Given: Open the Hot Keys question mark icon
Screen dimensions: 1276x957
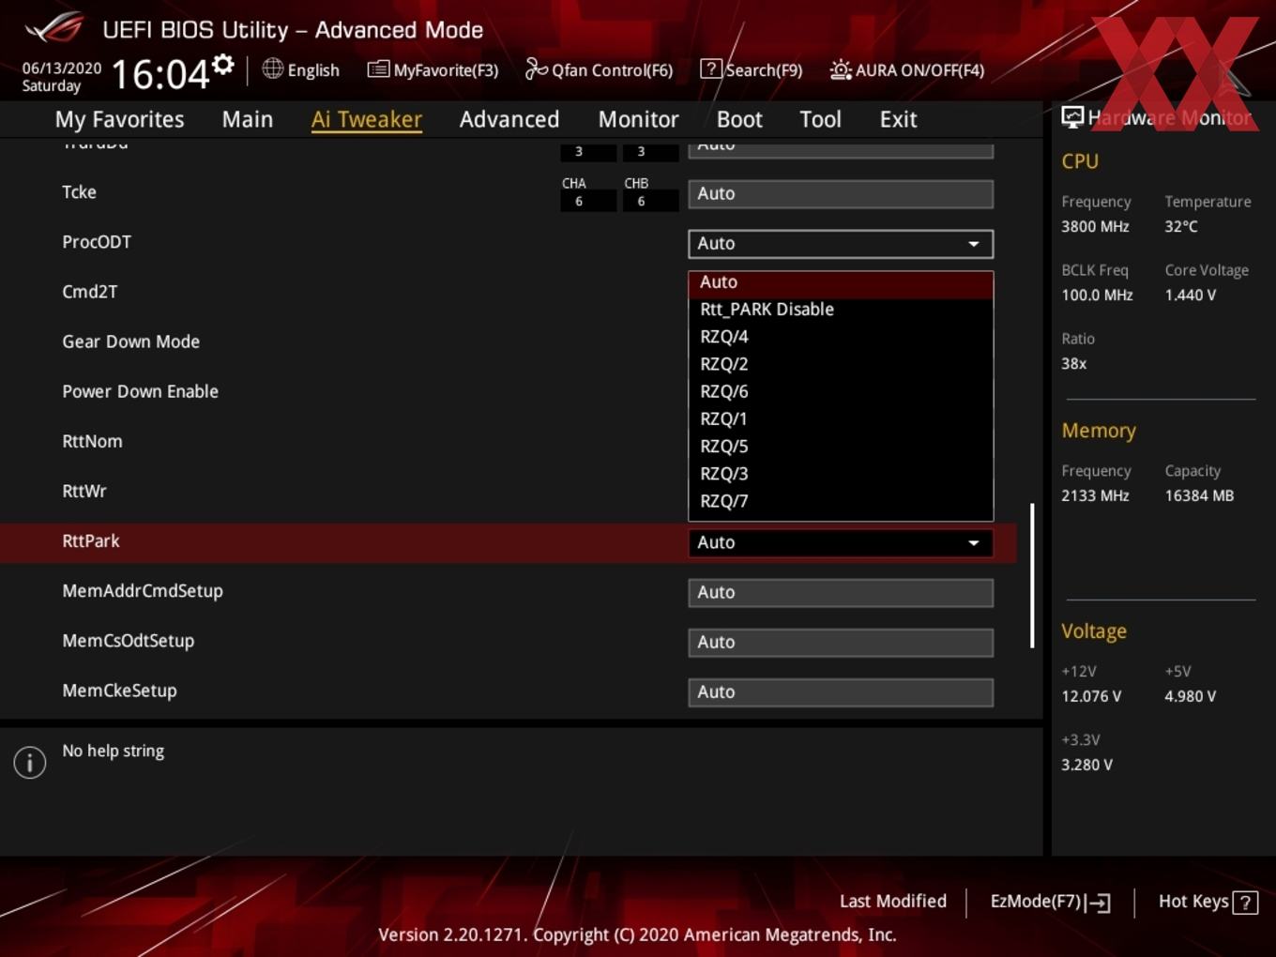Looking at the screenshot, I should (1245, 903).
